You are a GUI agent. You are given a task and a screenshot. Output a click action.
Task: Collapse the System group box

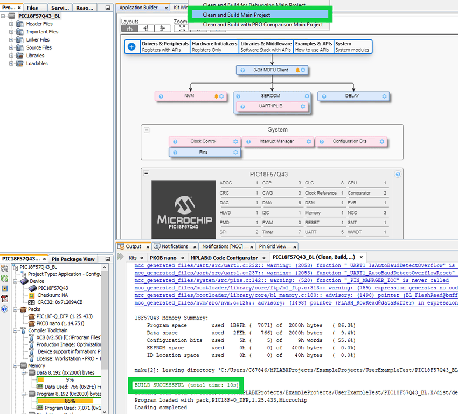click(x=147, y=130)
